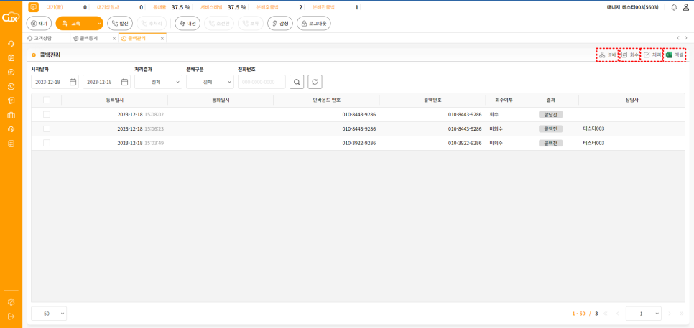This screenshot has width=694, height=328.
Task: Check the row registered at 15:03:49
Action: pyautogui.click(x=47, y=143)
